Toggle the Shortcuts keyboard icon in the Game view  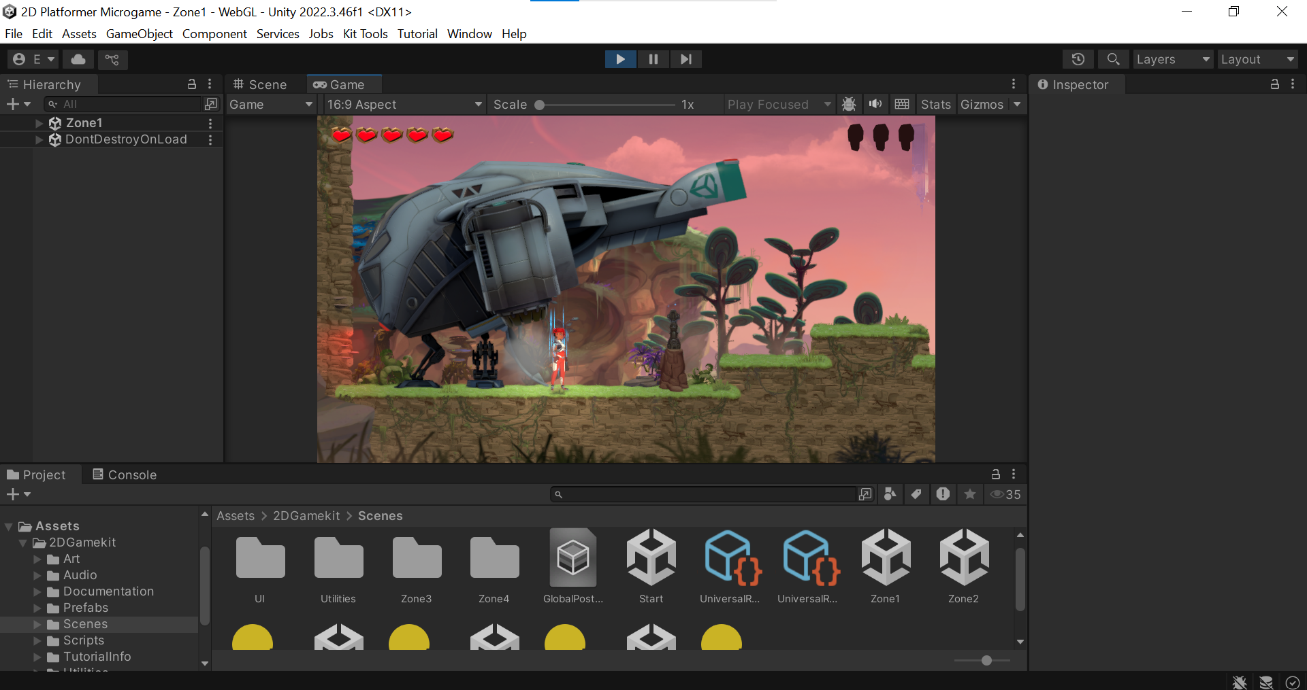point(902,104)
